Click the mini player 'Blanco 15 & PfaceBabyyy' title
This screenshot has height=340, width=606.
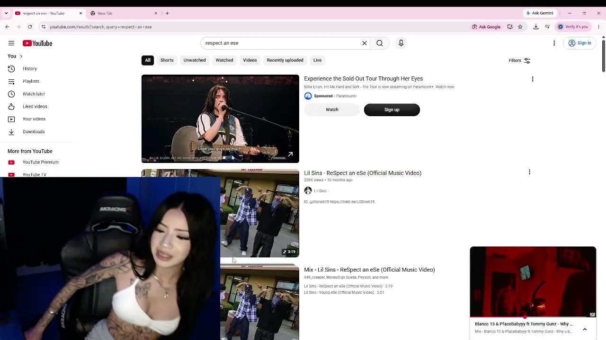pos(524,324)
